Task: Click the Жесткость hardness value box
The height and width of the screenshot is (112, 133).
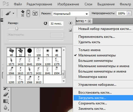Action: pyautogui.click(x=57, y=35)
